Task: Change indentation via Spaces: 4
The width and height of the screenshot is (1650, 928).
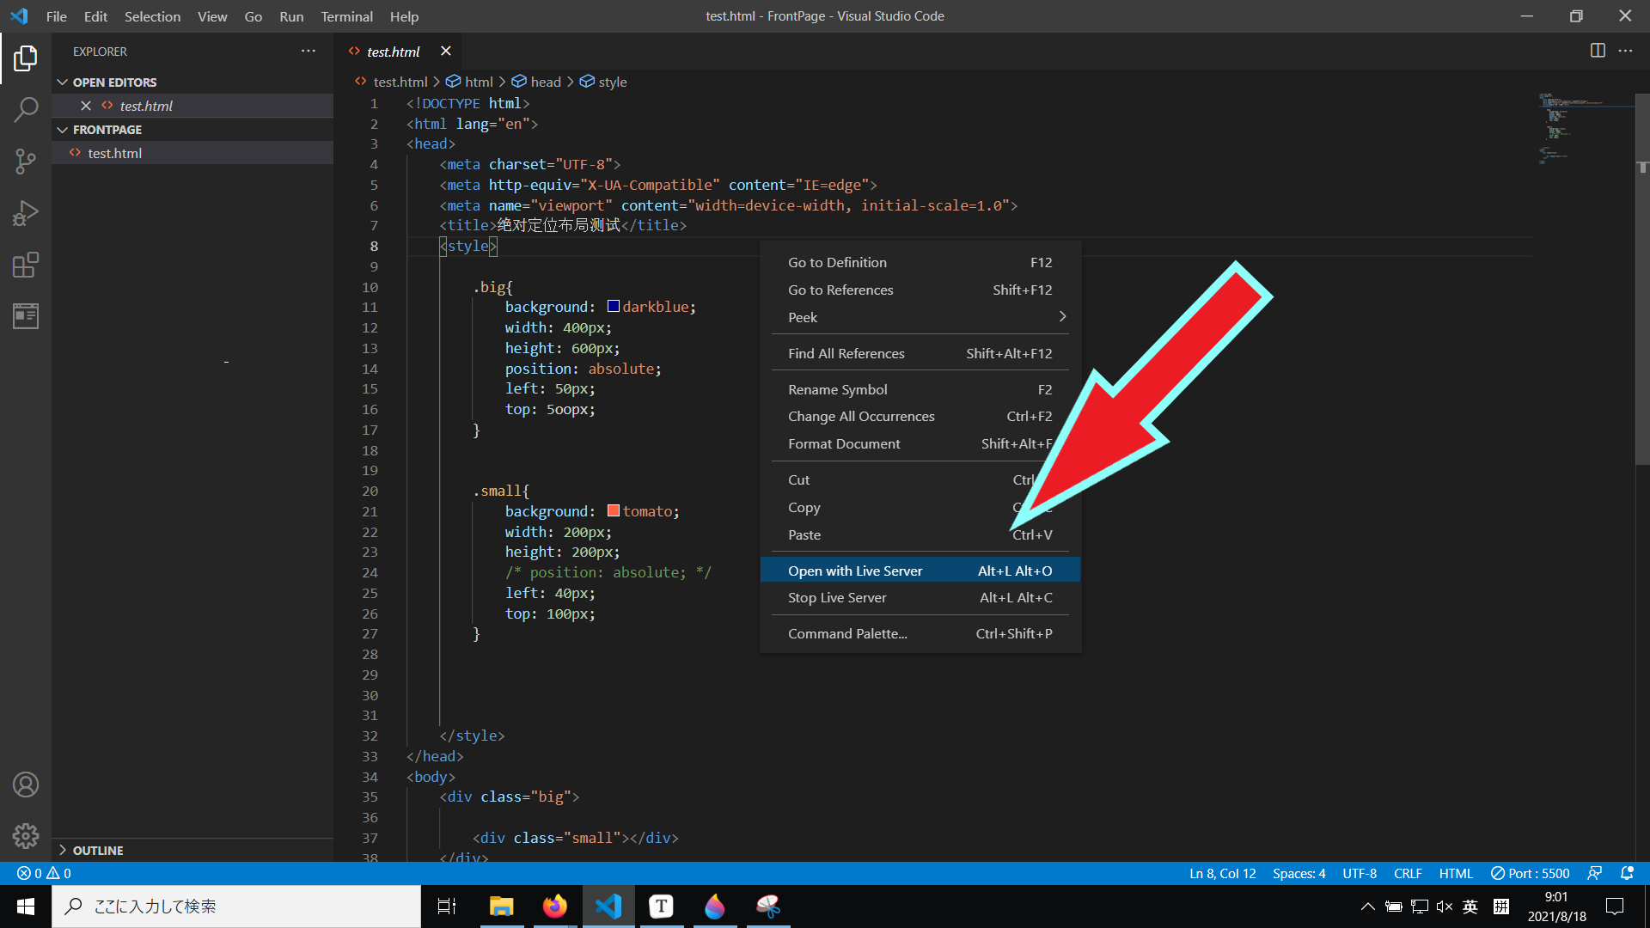Action: point(1299,873)
